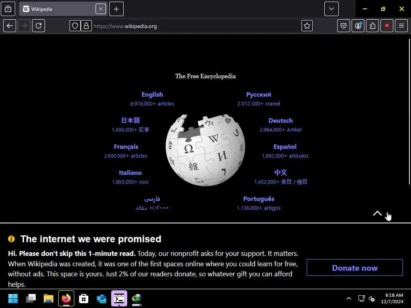The image size is (411, 308).
Task: Click the forward navigation arrow
Action: [24, 26]
